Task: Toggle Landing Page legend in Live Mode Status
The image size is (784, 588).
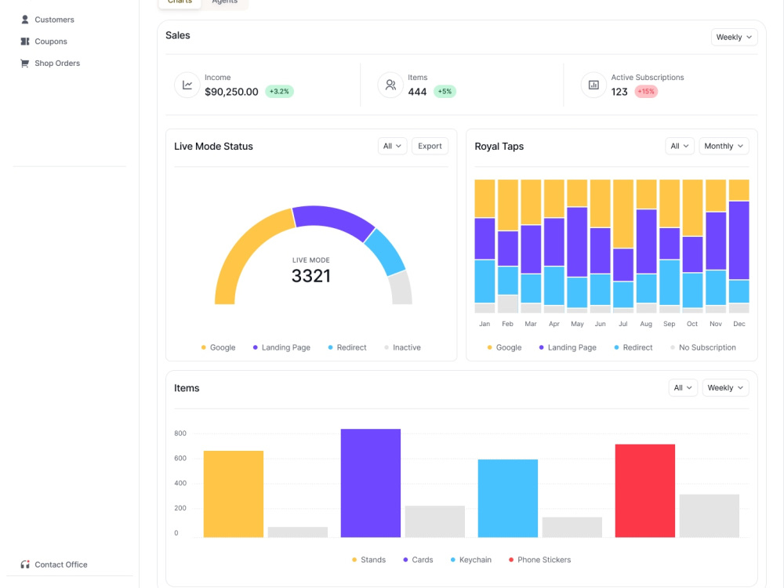Action: (x=281, y=347)
